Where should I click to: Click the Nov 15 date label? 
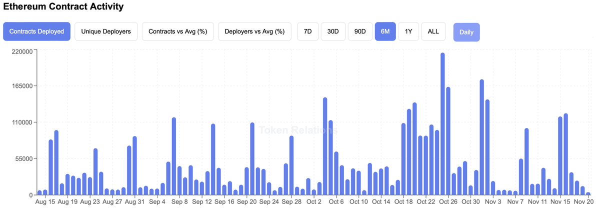click(559, 202)
